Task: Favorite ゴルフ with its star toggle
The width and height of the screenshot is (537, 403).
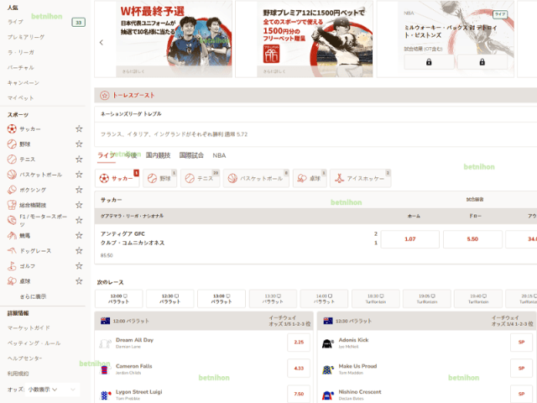Action: point(79,265)
